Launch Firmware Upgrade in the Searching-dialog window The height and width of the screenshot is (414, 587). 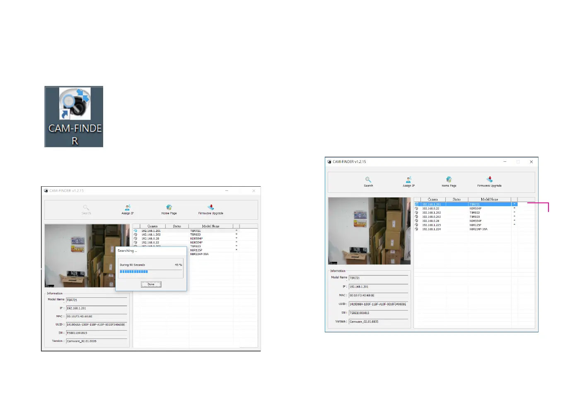(x=210, y=209)
